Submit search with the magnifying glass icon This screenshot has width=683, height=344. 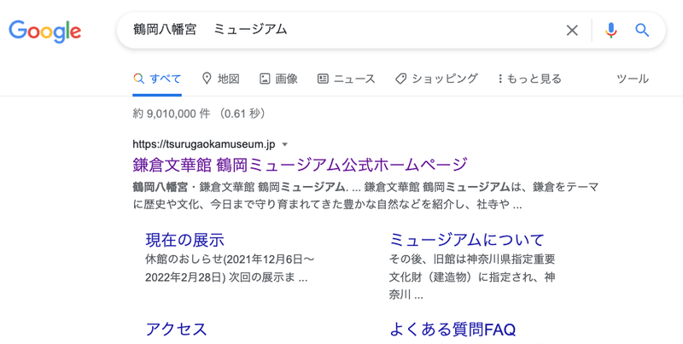coord(642,30)
